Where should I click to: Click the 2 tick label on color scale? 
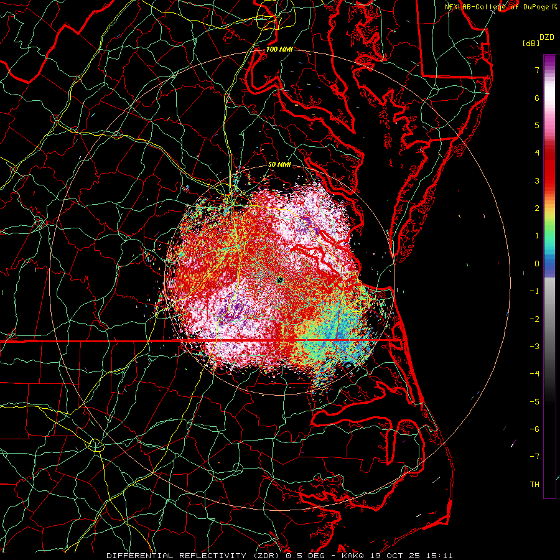click(x=537, y=208)
